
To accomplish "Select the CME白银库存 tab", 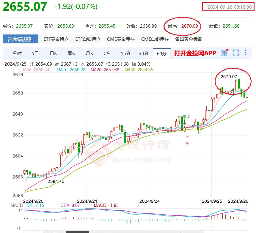I will [x=155, y=39].
